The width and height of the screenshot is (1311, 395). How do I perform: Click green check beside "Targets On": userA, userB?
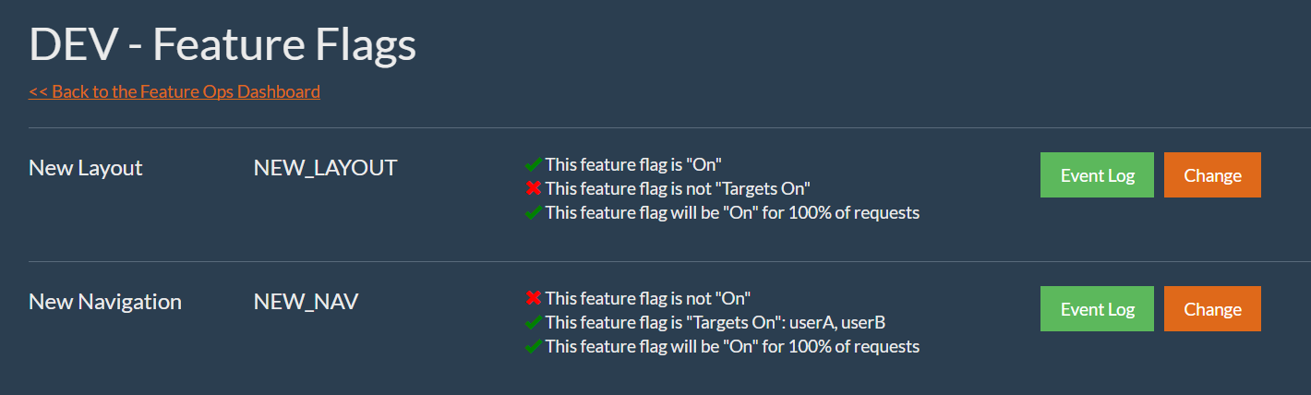(533, 322)
